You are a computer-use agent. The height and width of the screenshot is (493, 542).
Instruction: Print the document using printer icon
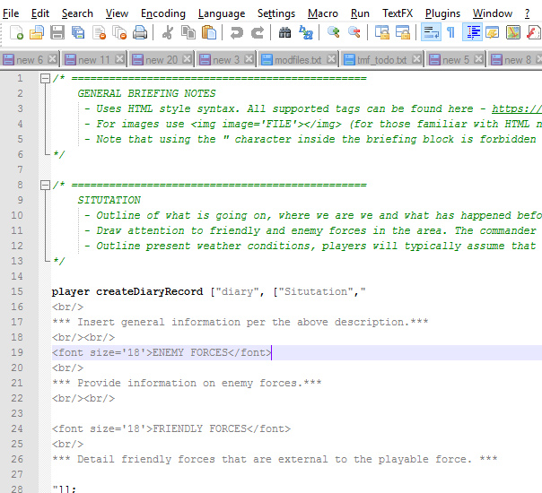(140, 32)
